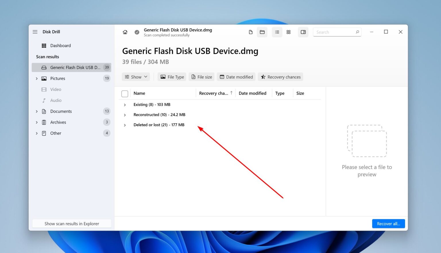Viewport: 441px width, 253px height.
Task: Click the Home icon in the toolbar
Action: 125,32
